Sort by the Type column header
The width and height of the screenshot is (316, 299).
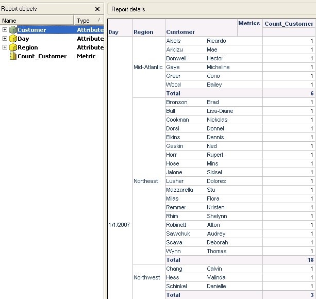click(x=89, y=20)
